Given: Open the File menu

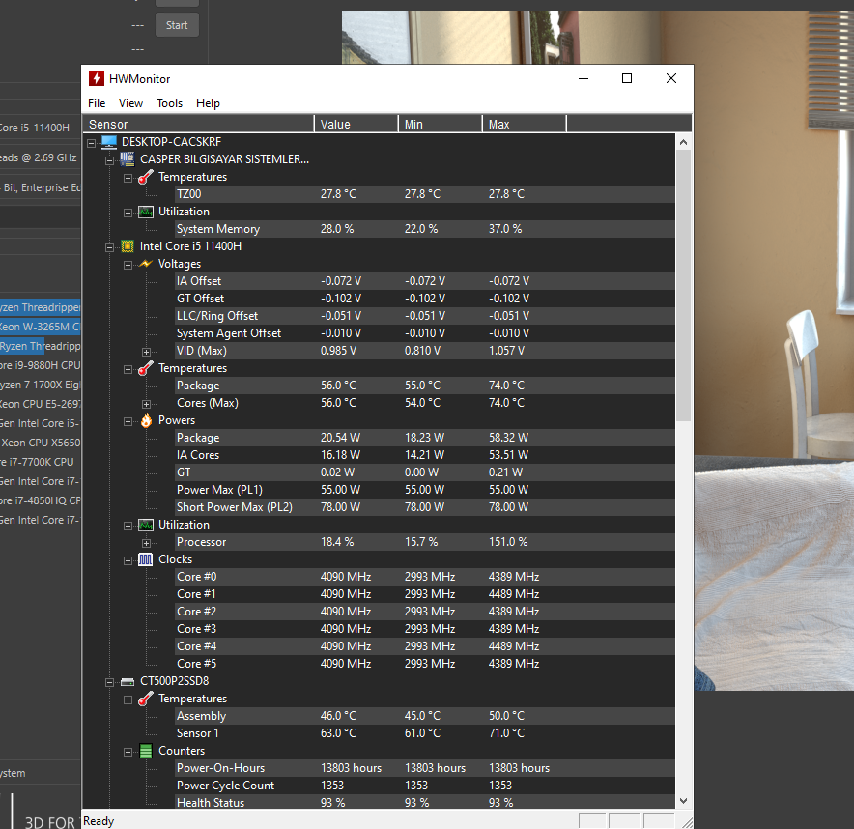Looking at the screenshot, I should pos(97,103).
